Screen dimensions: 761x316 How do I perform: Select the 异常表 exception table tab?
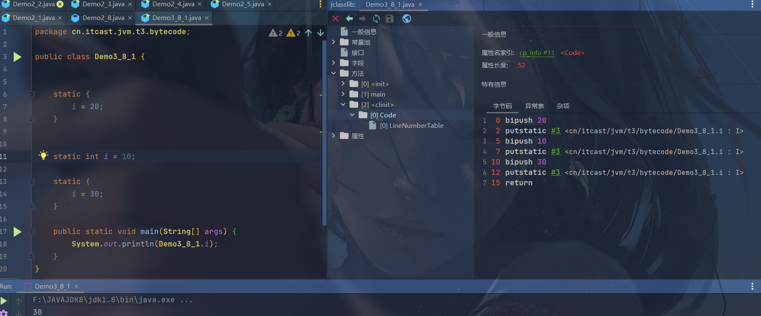(534, 106)
